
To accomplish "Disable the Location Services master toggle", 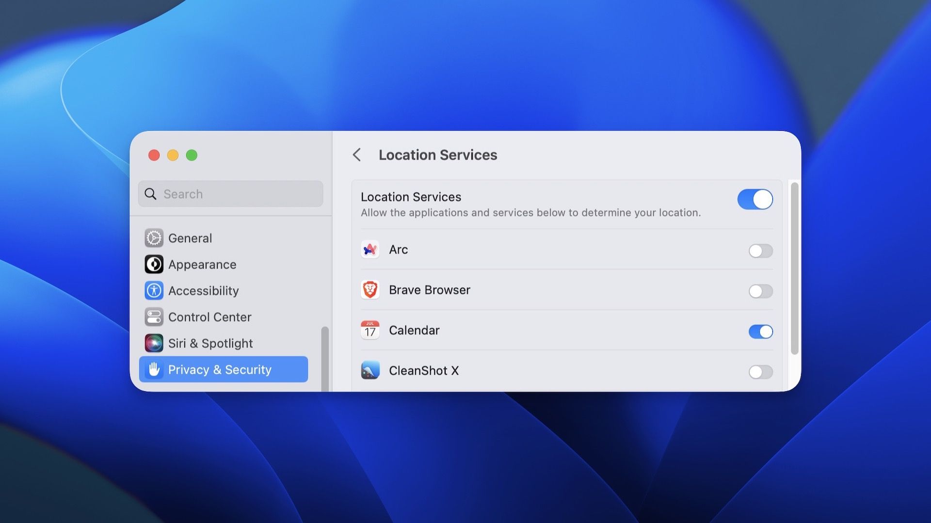I will coord(755,199).
